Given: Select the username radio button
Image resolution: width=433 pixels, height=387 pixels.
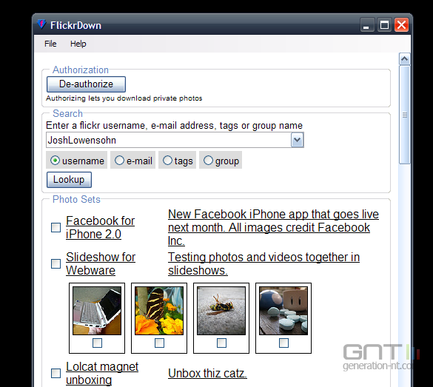Looking at the screenshot, I should [55, 161].
